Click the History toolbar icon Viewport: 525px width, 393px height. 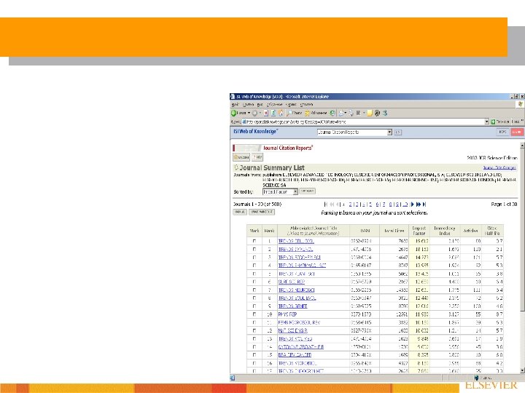point(332,113)
